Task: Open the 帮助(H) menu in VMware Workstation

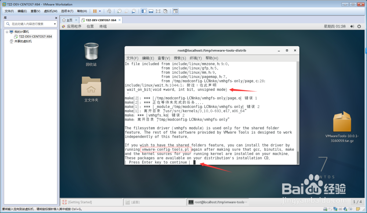Action: click(x=82, y=11)
